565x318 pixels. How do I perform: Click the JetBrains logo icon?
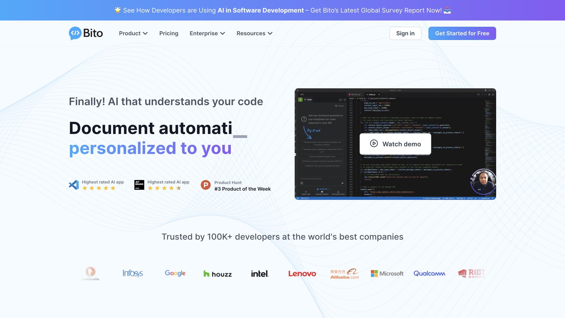[139, 185]
